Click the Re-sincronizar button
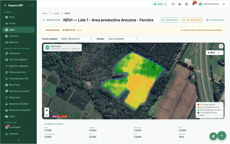 pyautogui.click(x=192, y=20)
